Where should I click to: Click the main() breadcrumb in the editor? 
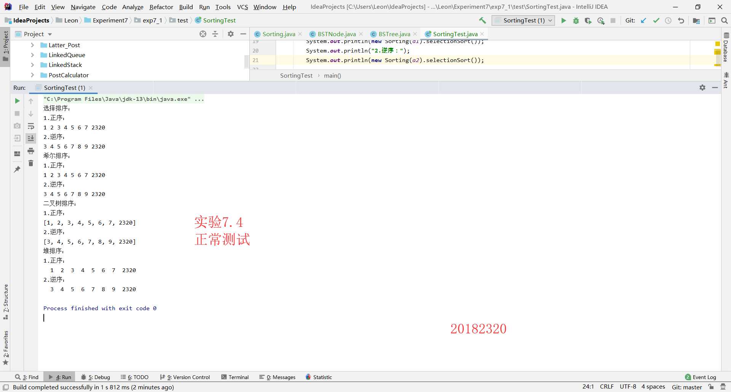coord(332,75)
